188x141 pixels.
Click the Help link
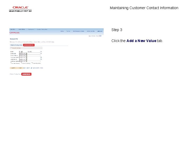[x=97, y=36]
